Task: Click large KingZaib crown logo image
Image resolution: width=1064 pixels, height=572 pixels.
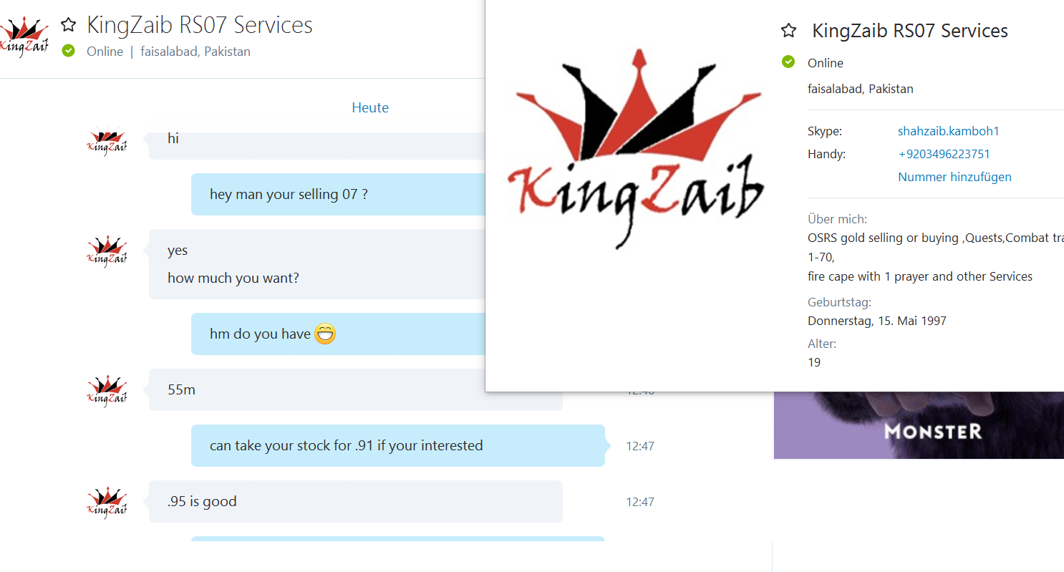Action: 635,149
